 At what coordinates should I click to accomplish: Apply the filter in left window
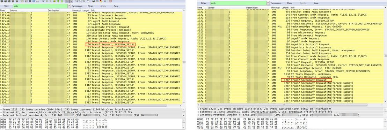click(x=103, y=6)
